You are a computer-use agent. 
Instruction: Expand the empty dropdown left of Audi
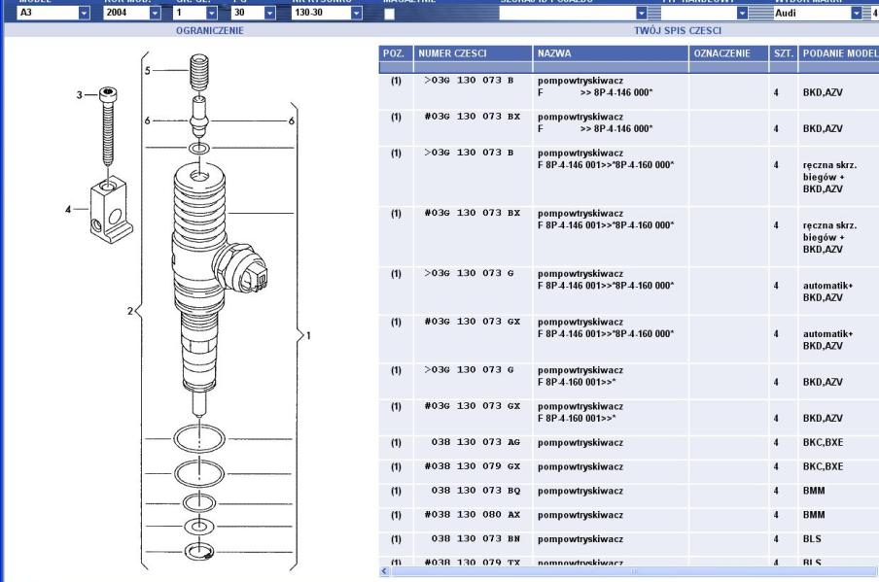(742, 13)
